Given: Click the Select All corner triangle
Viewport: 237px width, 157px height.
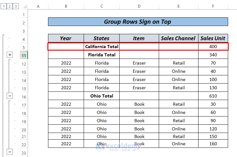Looking at the screenshot, I should [x=25, y=6].
